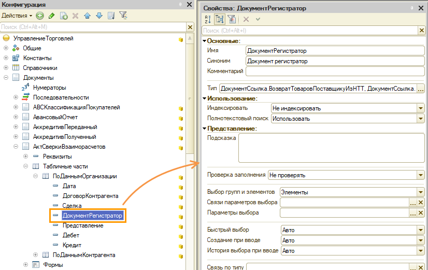Open the Действия menu
The width and height of the screenshot is (428, 270).
[17, 16]
